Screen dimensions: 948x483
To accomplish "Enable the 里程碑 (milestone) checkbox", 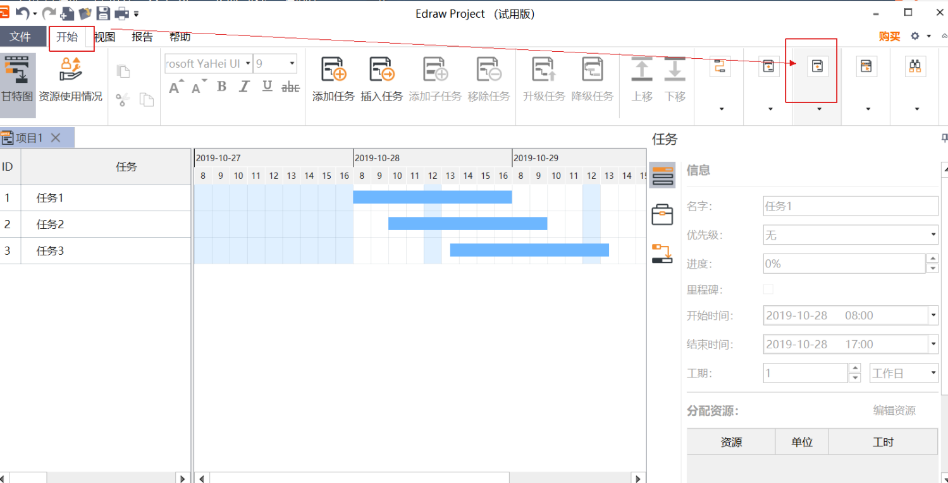I will pyautogui.click(x=768, y=289).
